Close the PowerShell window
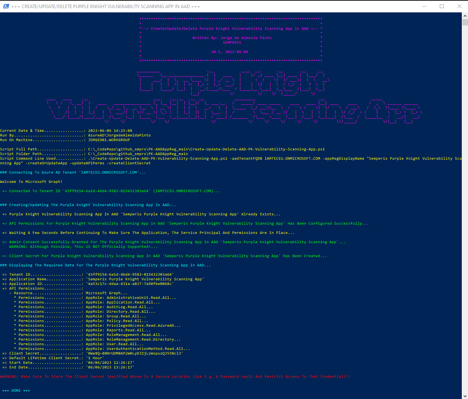This screenshot has height=399, width=468. [459, 6]
